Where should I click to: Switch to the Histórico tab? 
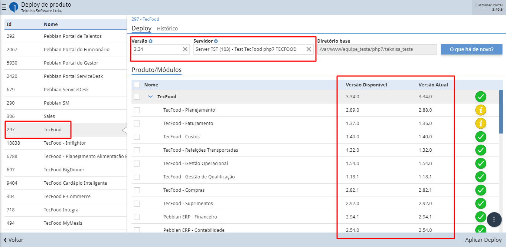click(x=167, y=29)
